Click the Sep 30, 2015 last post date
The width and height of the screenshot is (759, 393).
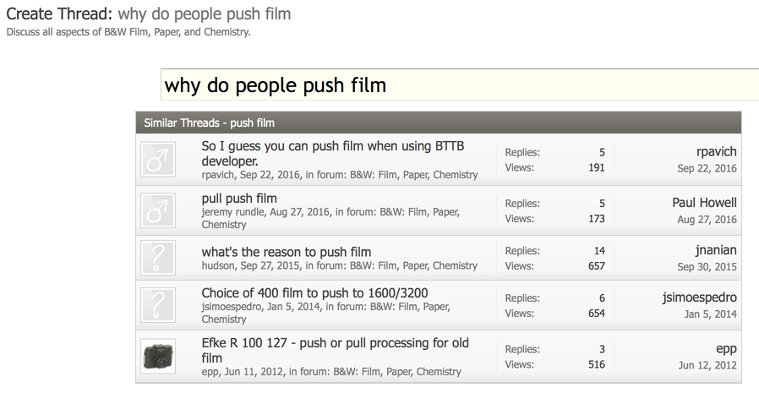pos(707,267)
